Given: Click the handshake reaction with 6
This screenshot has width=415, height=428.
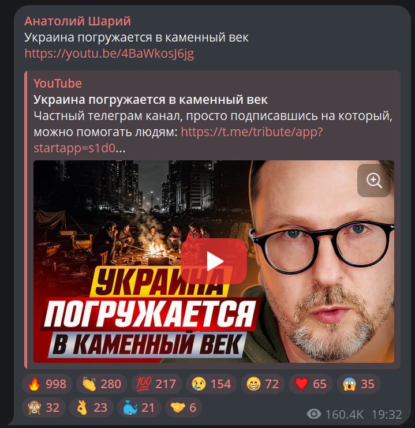Looking at the screenshot, I should coord(184,408).
